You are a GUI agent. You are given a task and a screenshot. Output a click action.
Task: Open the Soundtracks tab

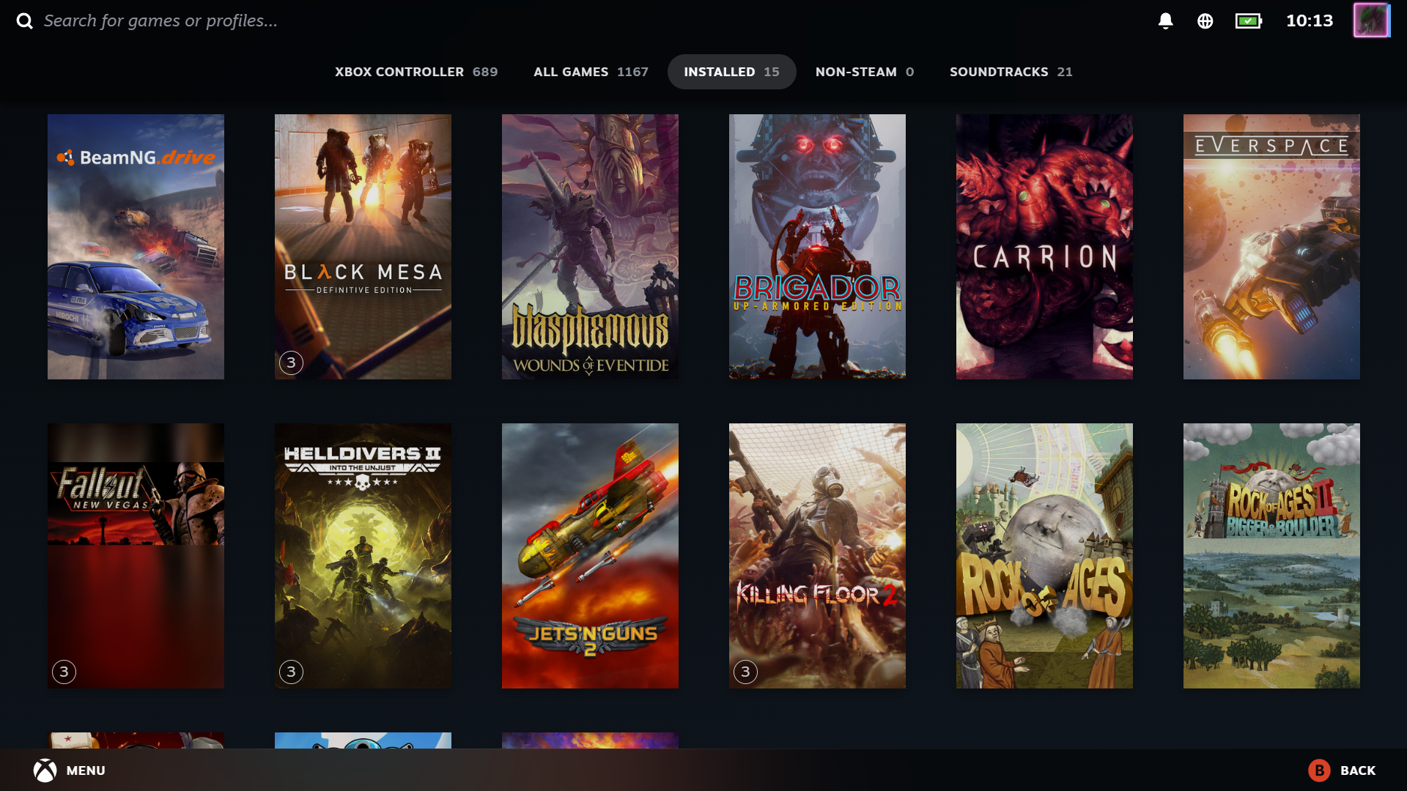click(x=1011, y=72)
